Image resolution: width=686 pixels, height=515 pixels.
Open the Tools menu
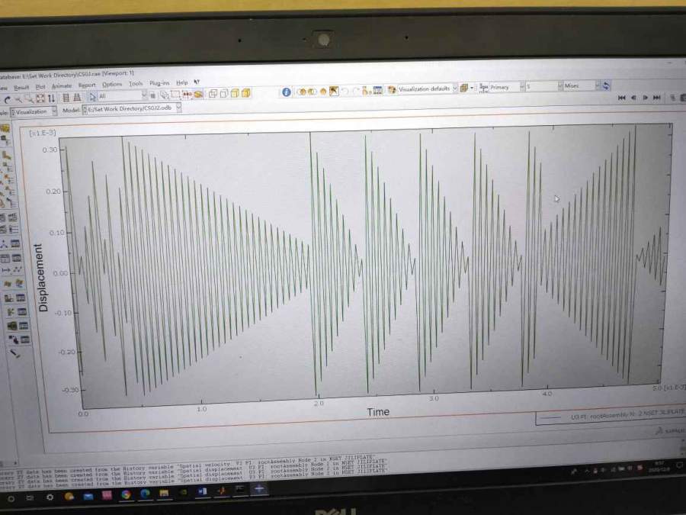pos(136,84)
